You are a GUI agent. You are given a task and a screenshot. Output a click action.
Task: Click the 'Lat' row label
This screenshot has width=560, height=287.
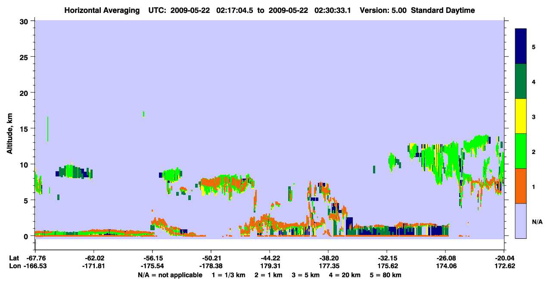click(14, 258)
